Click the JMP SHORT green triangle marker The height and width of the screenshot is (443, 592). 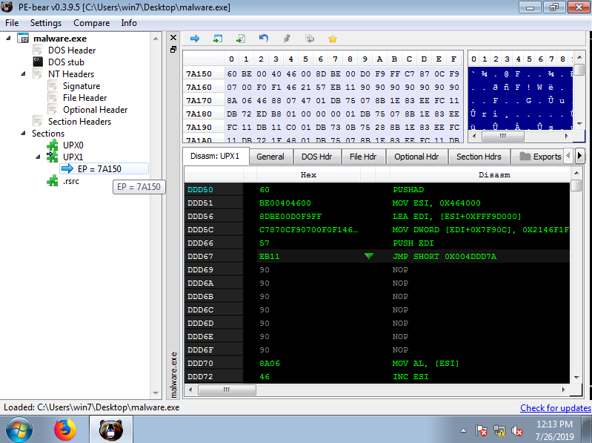click(x=369, y=256)
